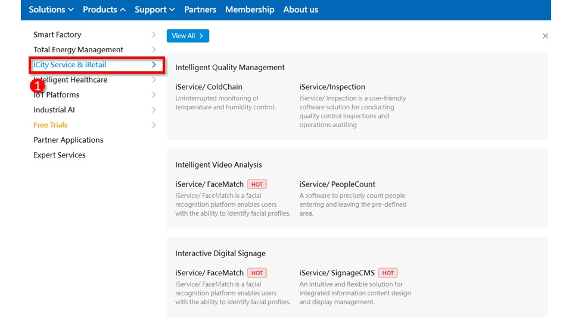
Task: Collapse the Products dropdown menu
Action: 104,10
